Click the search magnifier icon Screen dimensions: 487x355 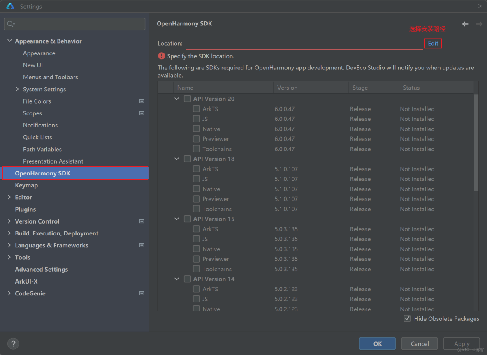pyautogui.click(x=11, y=24)
